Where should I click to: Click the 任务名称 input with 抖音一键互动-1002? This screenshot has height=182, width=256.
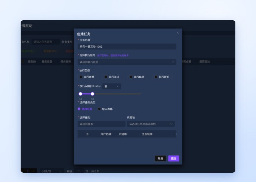[127, 47]
